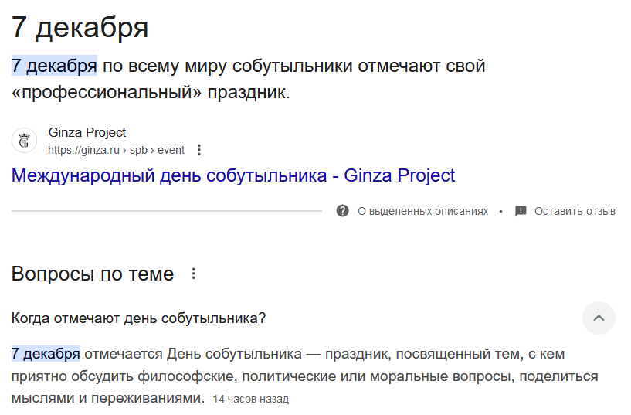Open three-dot menu beside ginza.ru URL

tap(199, 150)
